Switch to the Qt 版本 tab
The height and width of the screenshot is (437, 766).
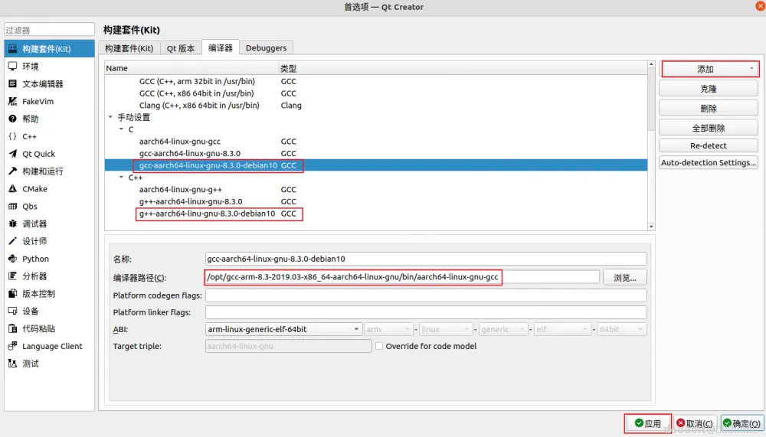[181, 48]
